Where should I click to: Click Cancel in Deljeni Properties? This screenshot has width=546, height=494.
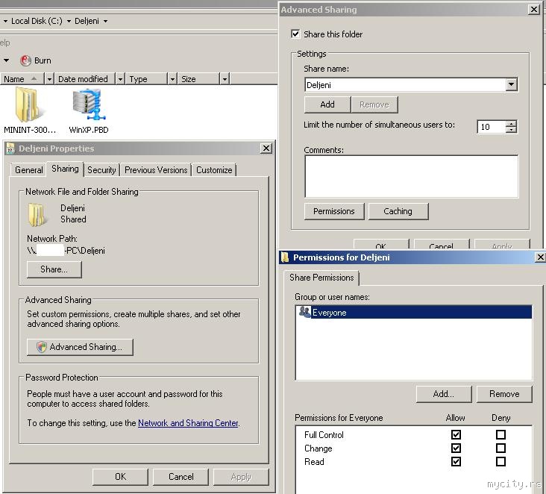pyautogui.click(x=181, y=477)
